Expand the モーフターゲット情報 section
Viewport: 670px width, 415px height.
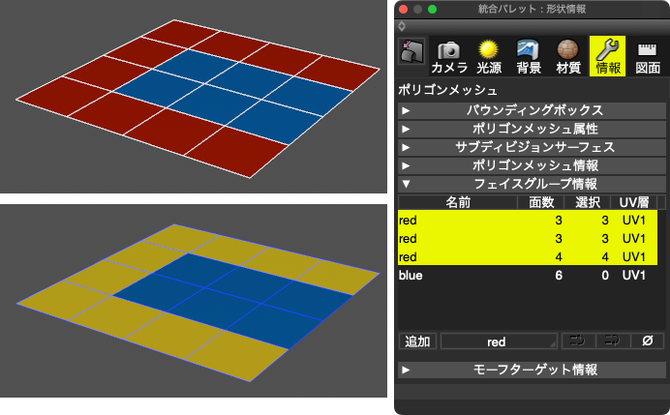point(530,370)
